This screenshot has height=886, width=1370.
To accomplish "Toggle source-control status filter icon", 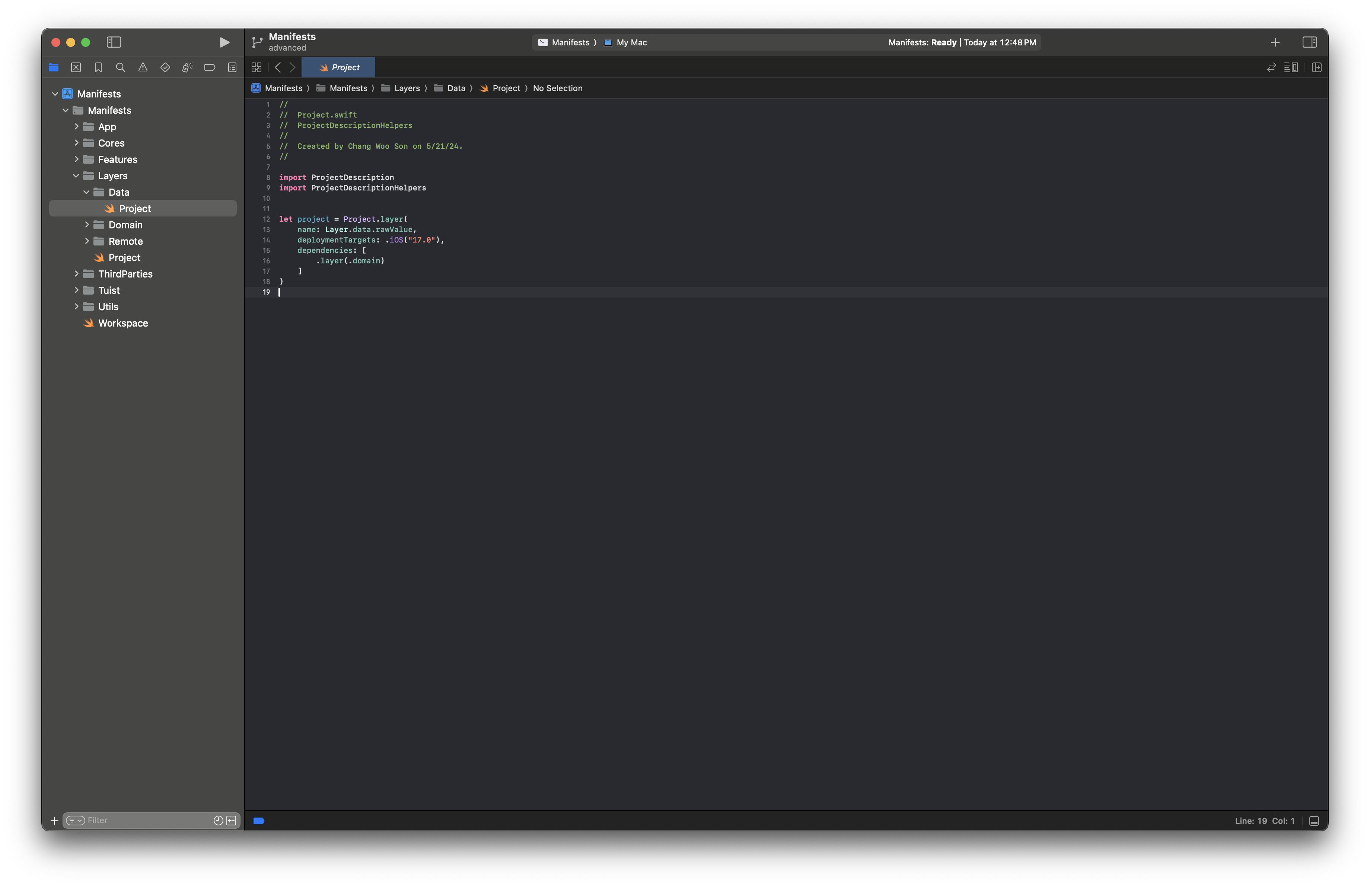I will pos(232,821).
